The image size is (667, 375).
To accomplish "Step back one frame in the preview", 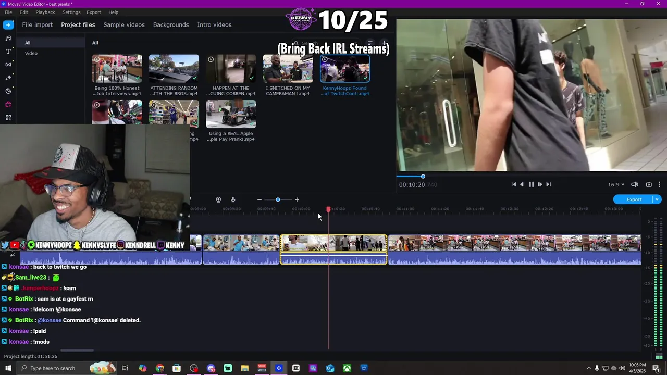I will point(522,184).
